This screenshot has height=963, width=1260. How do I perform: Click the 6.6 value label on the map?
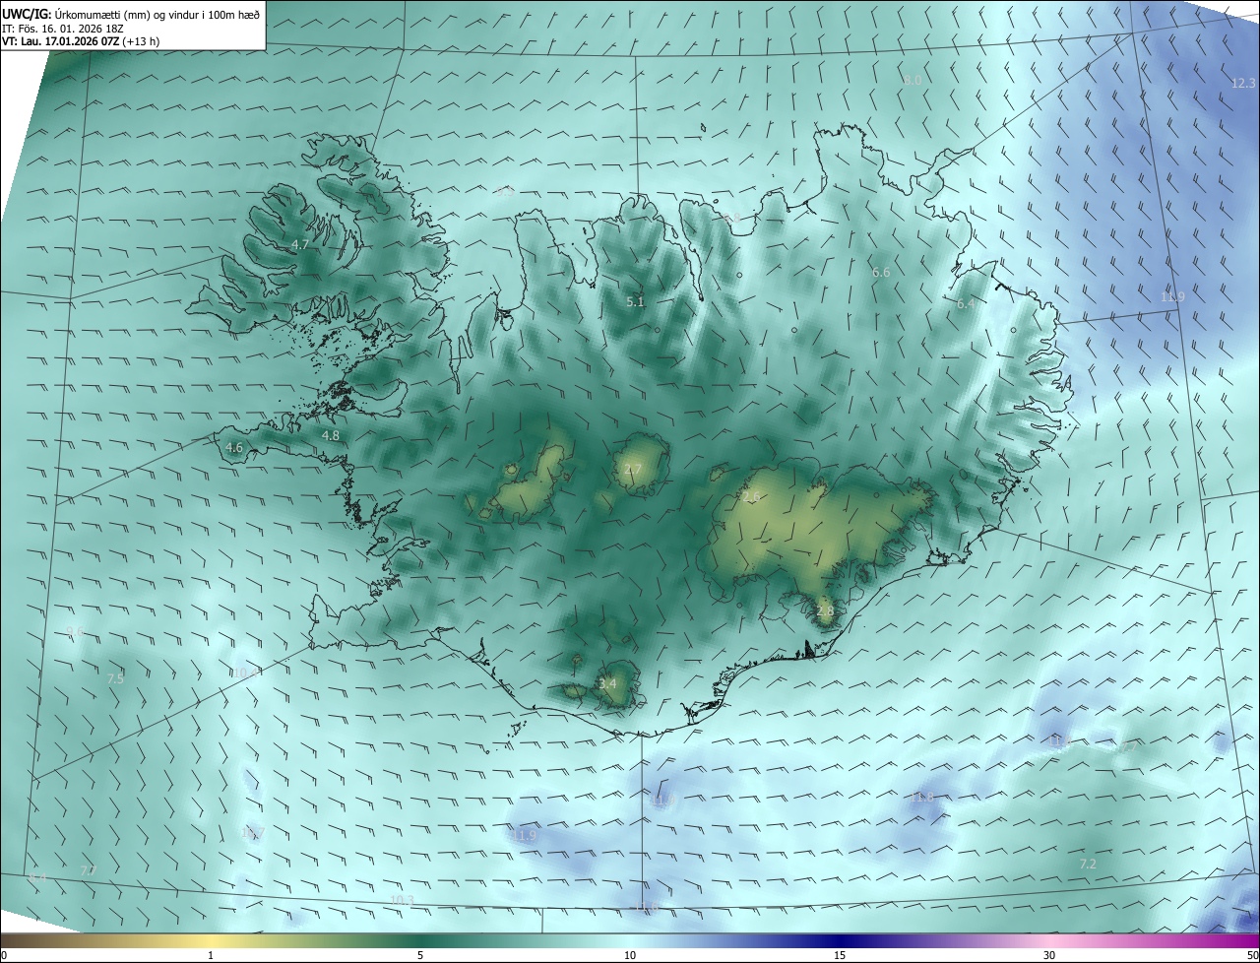tap(881, 273)
